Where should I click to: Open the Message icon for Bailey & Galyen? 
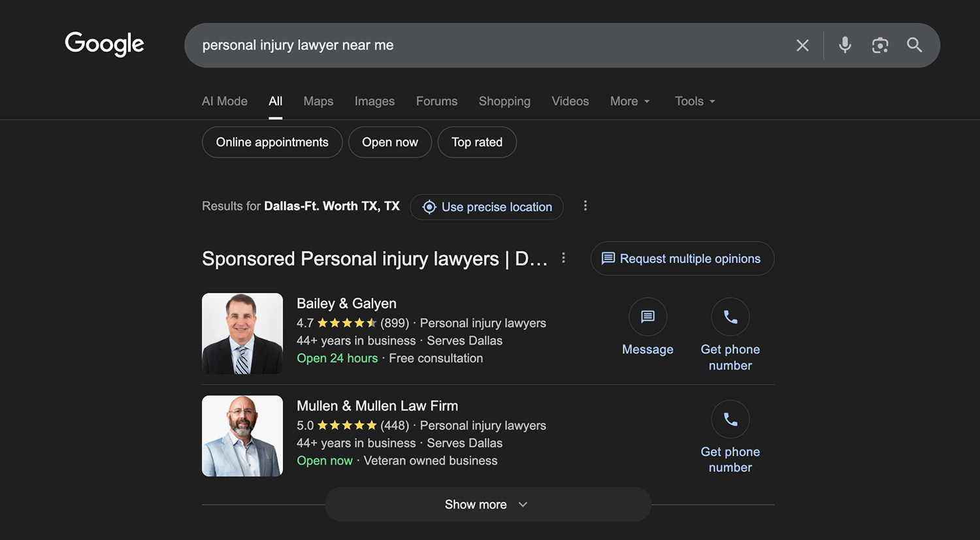(647, 317)
